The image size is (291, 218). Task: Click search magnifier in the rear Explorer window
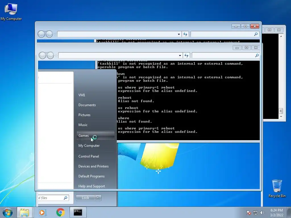(256, 34)
